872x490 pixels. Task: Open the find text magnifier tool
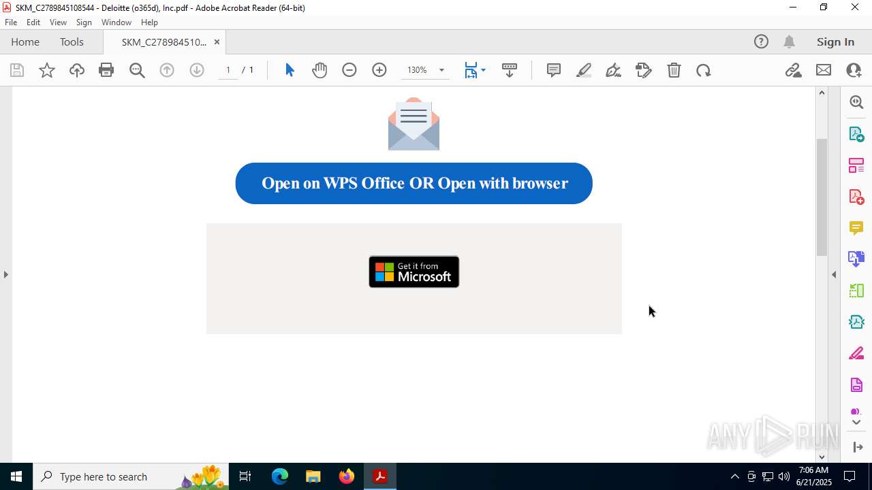click(x=137, y=70)
